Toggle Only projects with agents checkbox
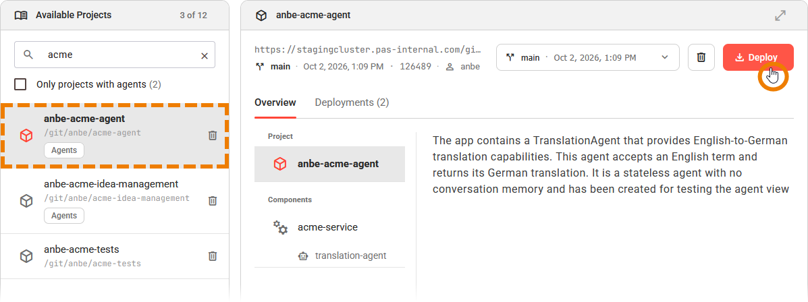Viewport: 808px width, 302px height. coord(20,84)
